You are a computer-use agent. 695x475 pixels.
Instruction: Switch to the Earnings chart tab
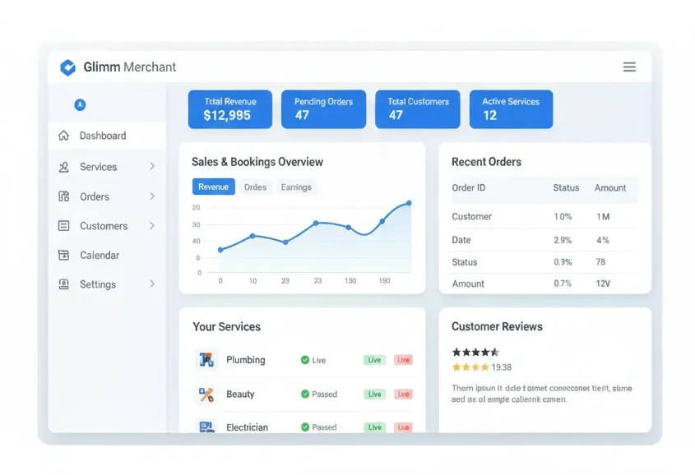coord(296,187)
